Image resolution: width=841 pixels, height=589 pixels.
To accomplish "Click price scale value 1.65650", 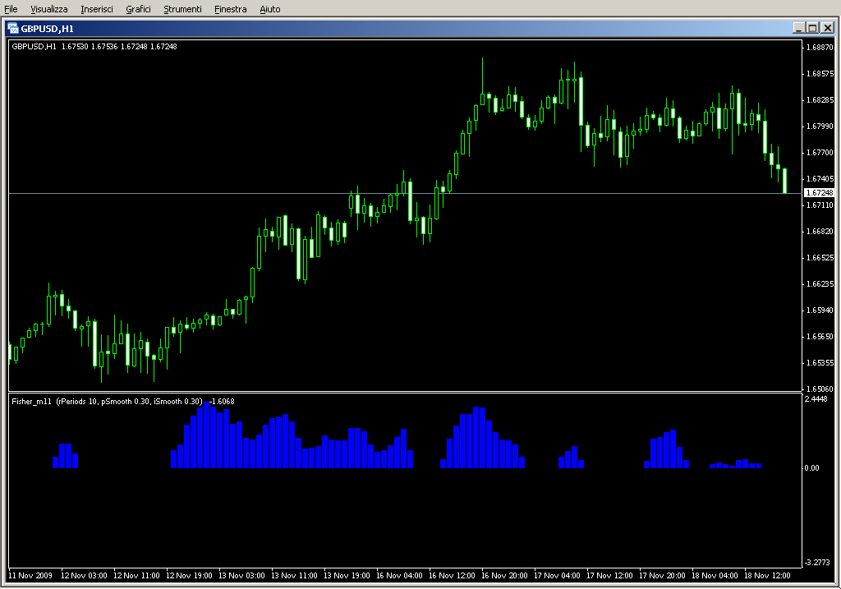I will point(820,336).
